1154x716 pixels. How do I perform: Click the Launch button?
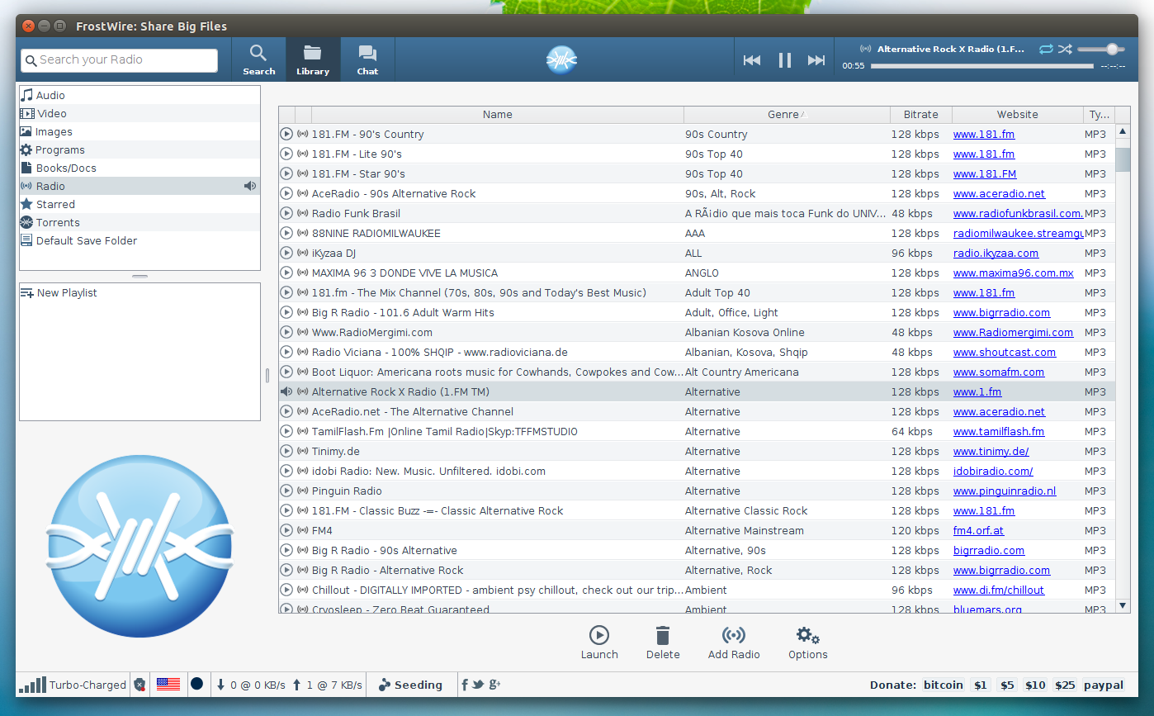(x=599, y=643)
